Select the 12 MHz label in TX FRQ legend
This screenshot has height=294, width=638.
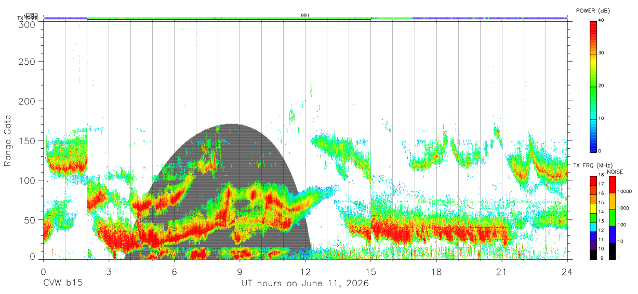pos(602,231)
